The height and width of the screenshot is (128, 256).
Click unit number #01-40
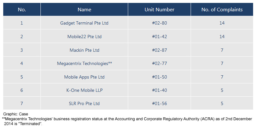pyautogui.click(x=160, y=90)
